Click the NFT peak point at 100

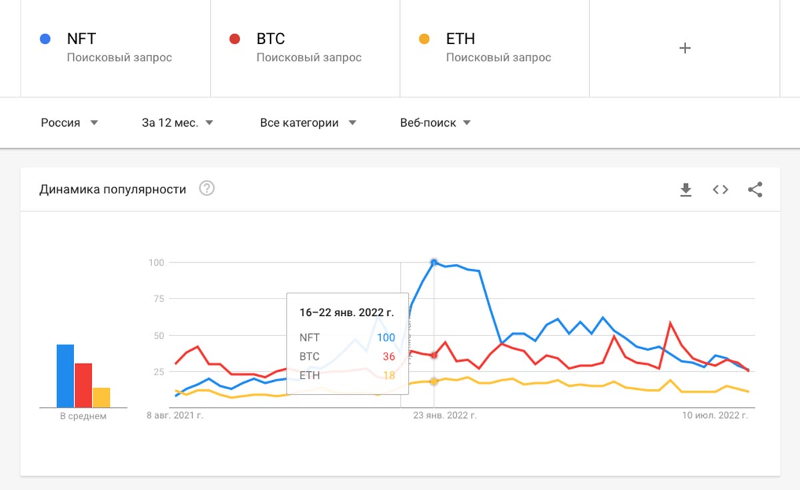(x=434, y=262)
